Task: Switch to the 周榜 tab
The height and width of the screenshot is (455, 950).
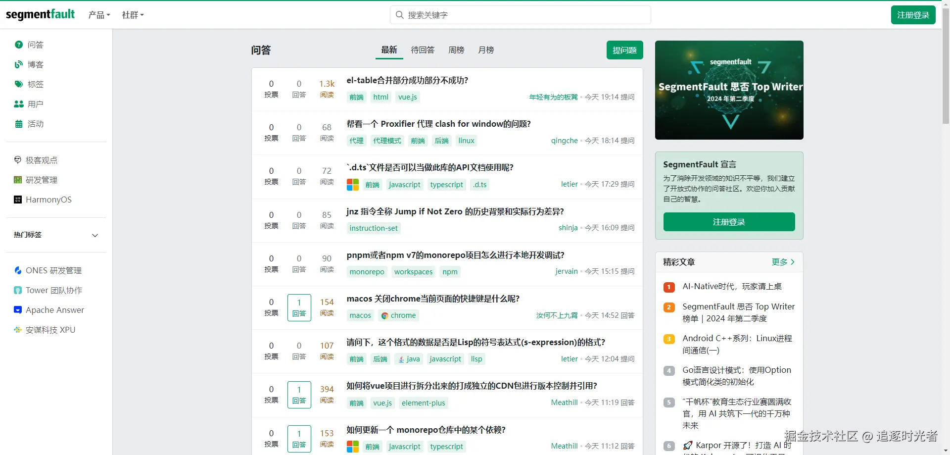Action: coord(456,50)
